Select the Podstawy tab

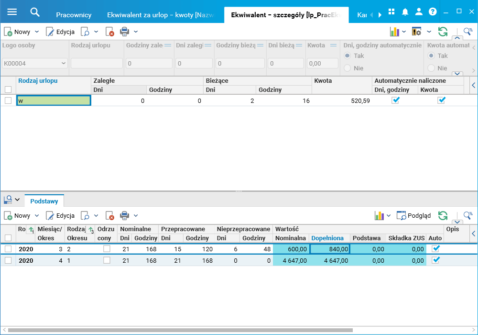tap(44, 201)
